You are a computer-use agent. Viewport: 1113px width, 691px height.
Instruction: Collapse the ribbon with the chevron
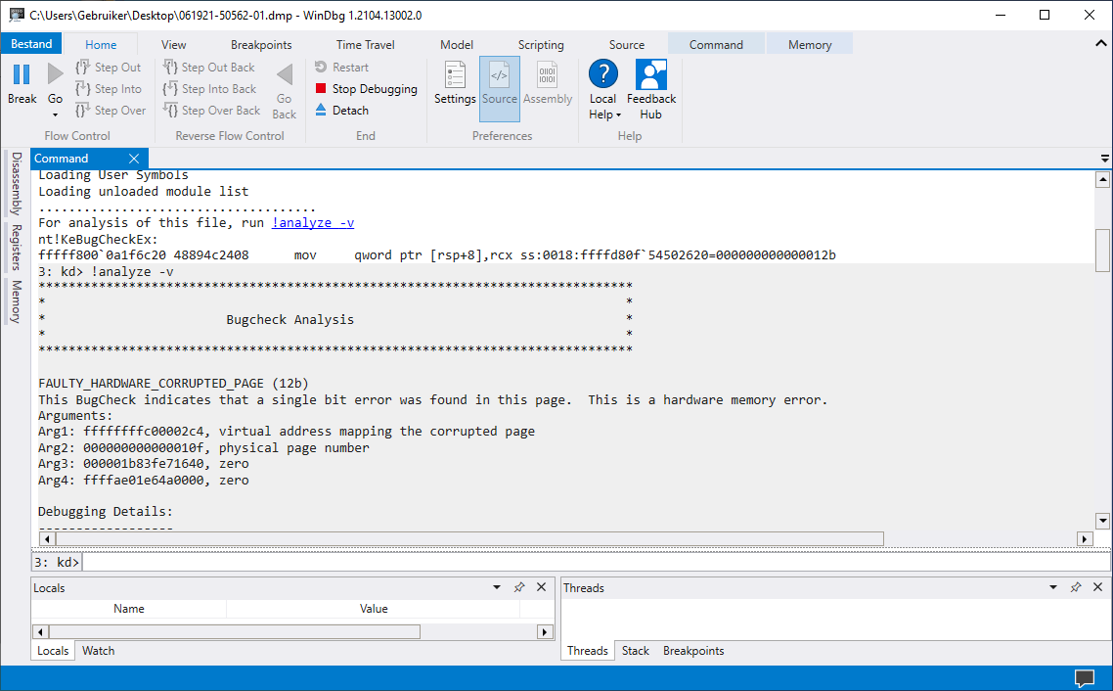pos(1101,43)
